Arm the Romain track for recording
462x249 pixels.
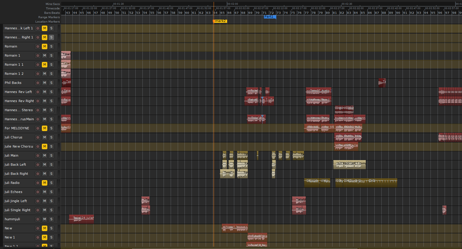38,46
